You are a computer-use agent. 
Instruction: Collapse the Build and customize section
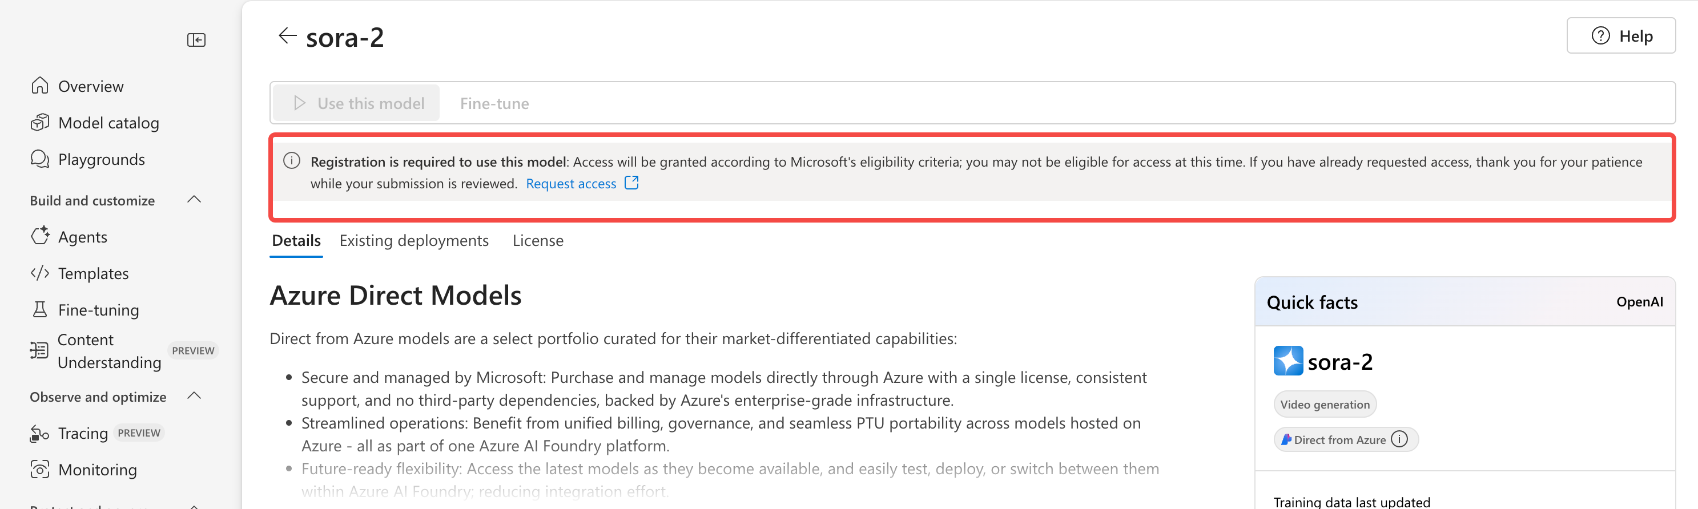pyautogui.click(x=194, y=200)
